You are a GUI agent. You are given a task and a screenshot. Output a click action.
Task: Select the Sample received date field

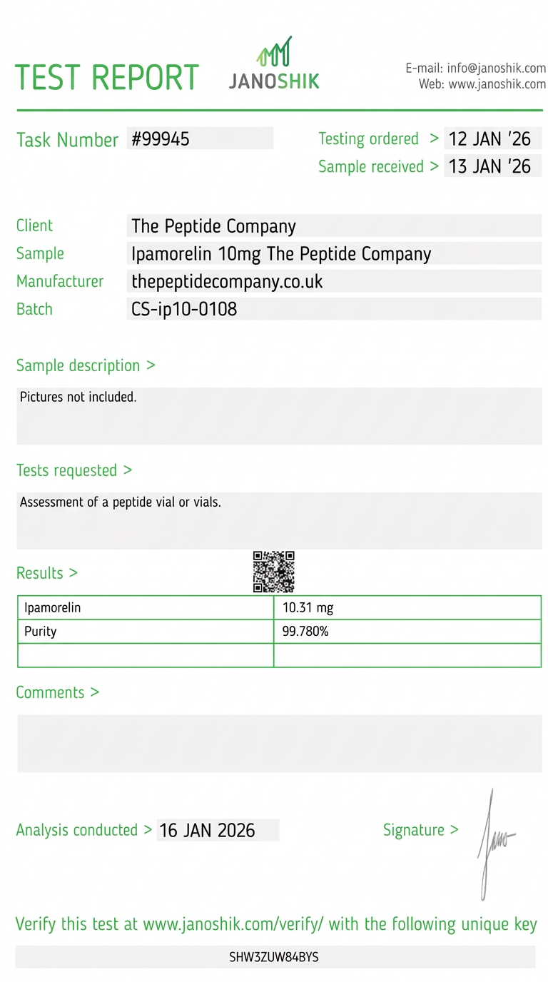pos(492,166)
